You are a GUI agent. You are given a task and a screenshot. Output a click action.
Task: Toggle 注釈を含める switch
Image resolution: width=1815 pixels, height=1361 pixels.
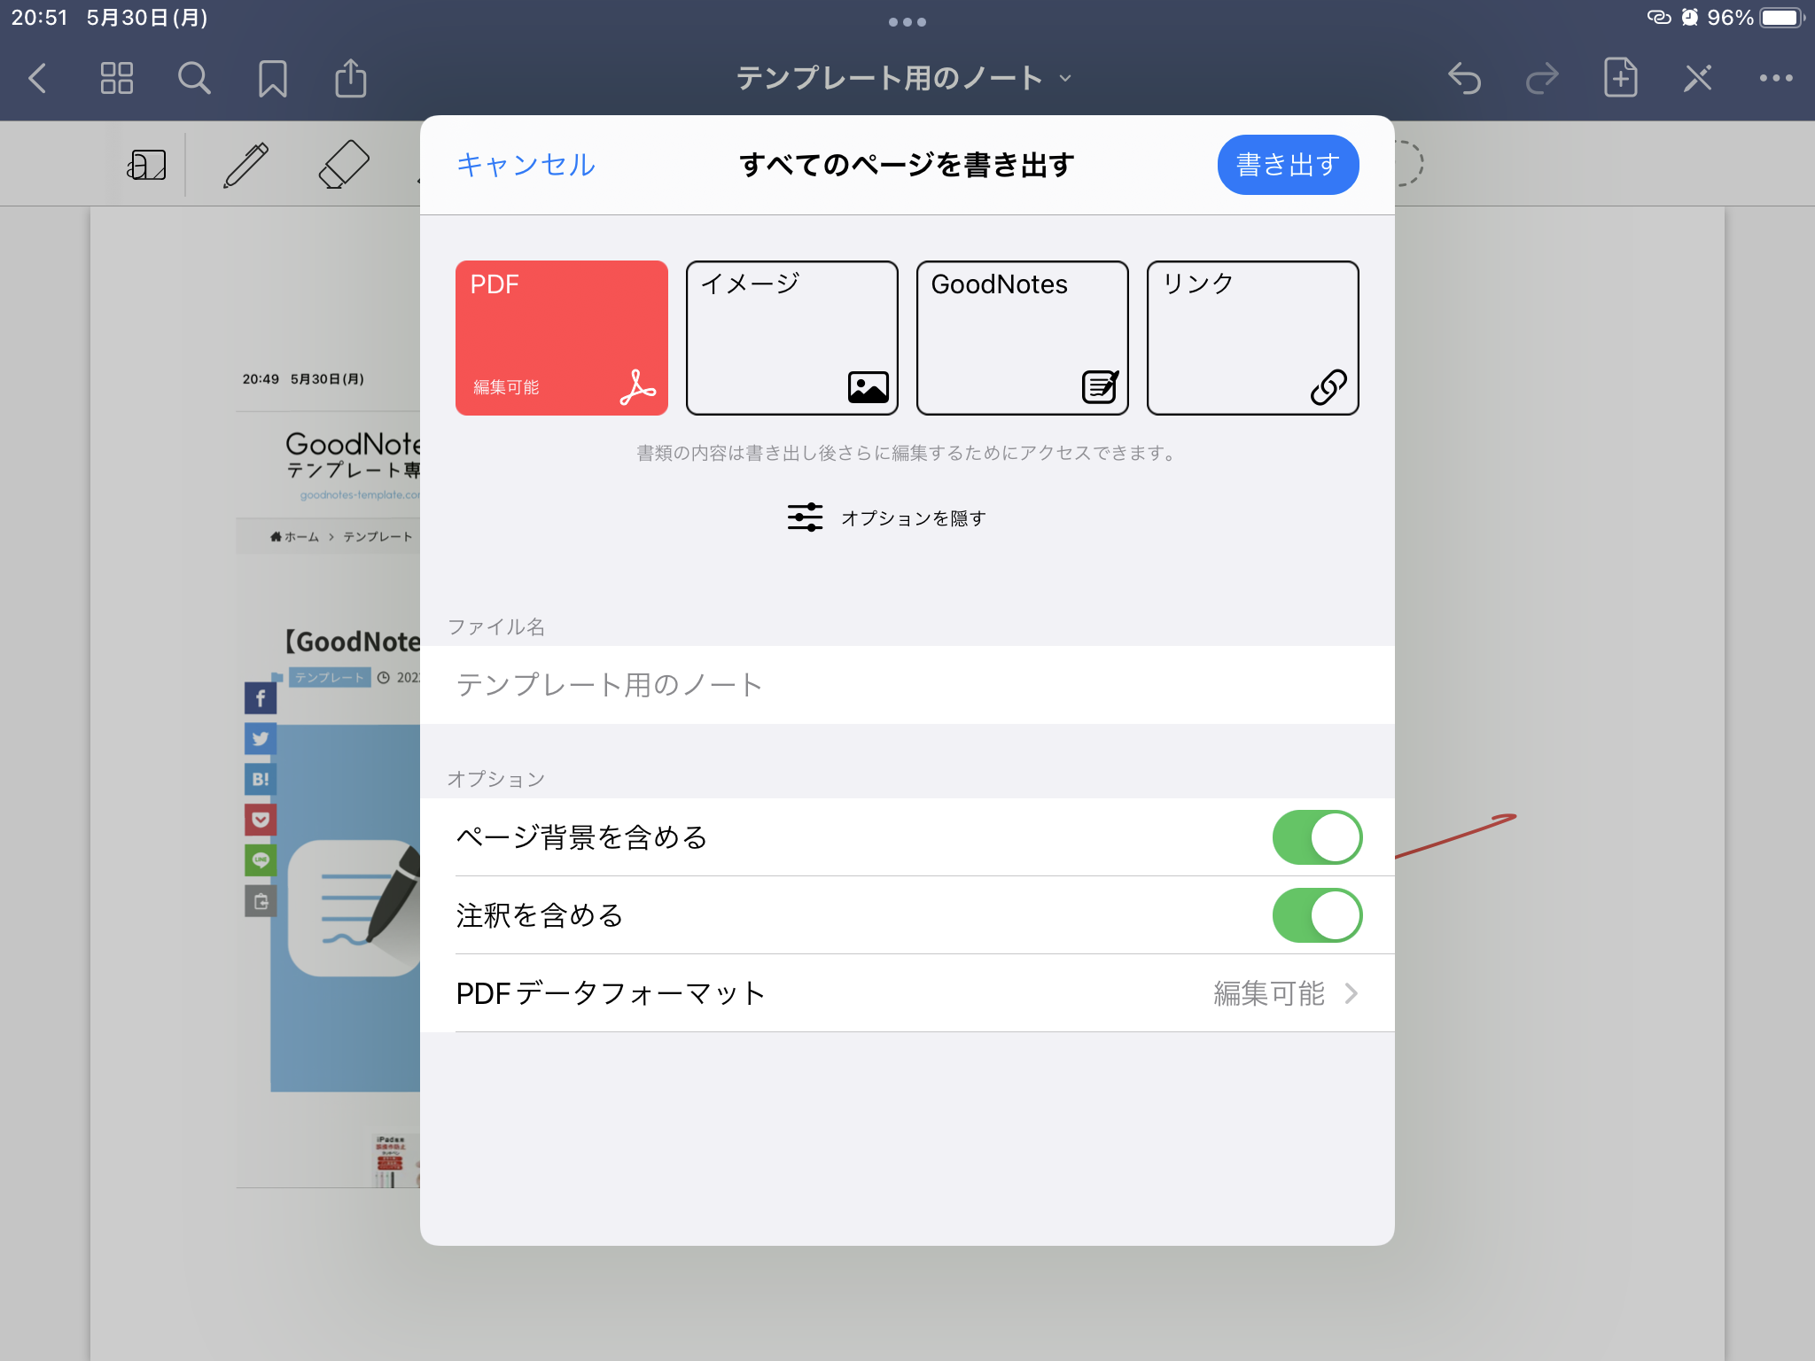[x=1315, y=915]
